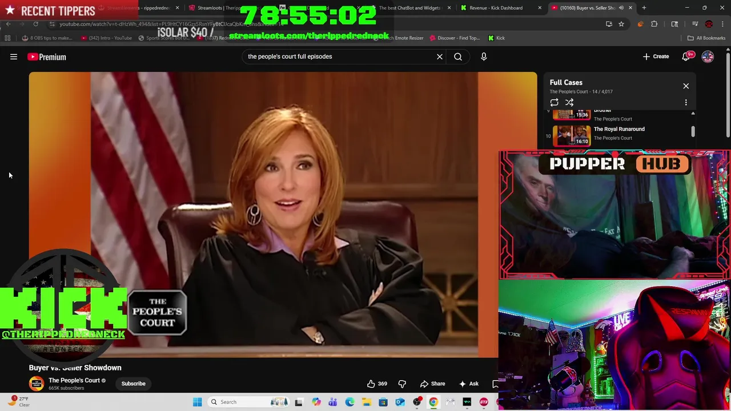
Task: Open Outlook from the taskbar
Action: pyautogui.click(x=400, y=402)
